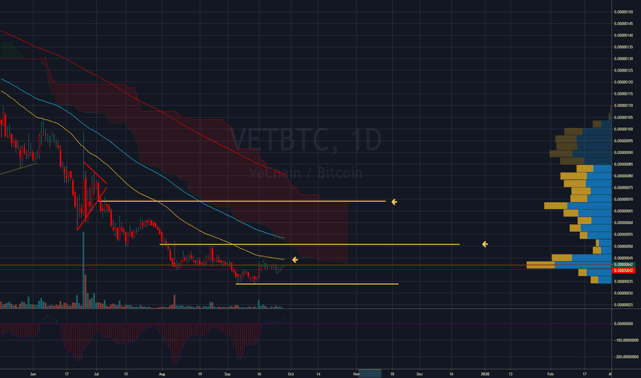Select the red current price tag
The width and height of the screenshot is (641, 378).
623,271
